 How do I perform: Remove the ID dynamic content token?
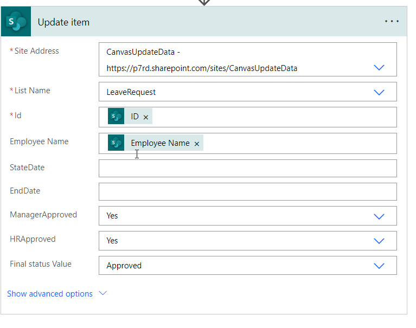146,117
